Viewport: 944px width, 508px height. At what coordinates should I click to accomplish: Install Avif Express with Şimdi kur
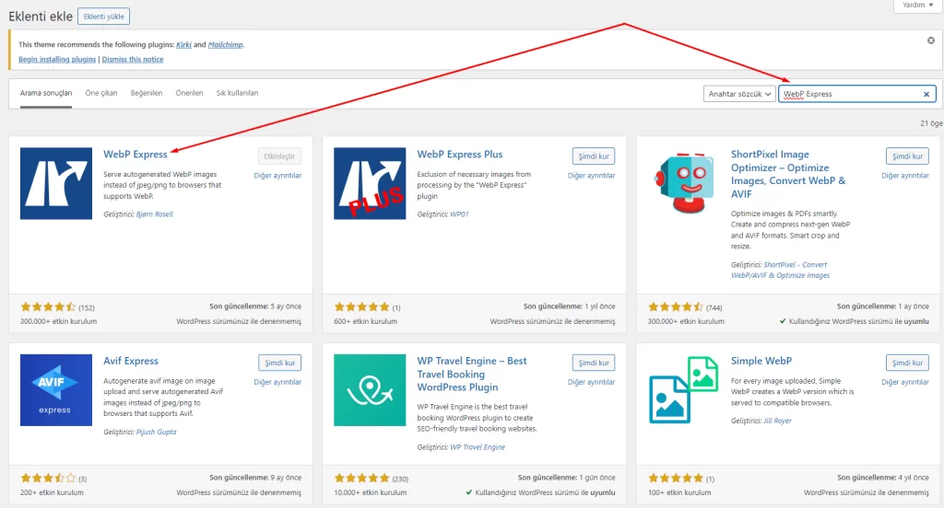point(279,364)
